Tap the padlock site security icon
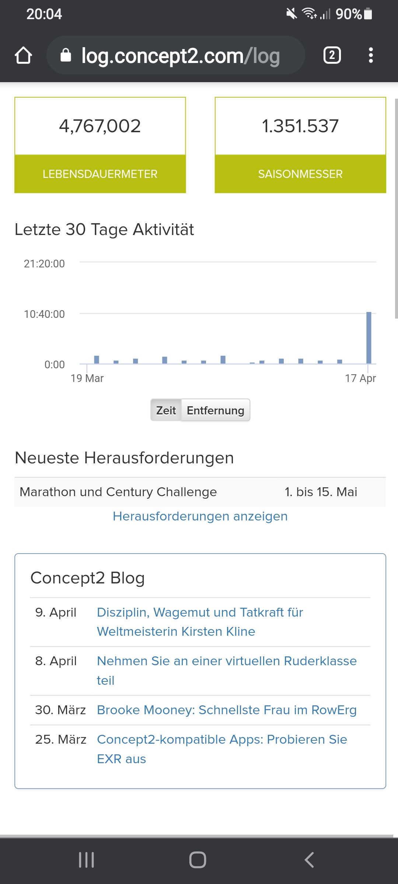Image resolution: width=398 pixels, height=884 pixels. point(66,55)
